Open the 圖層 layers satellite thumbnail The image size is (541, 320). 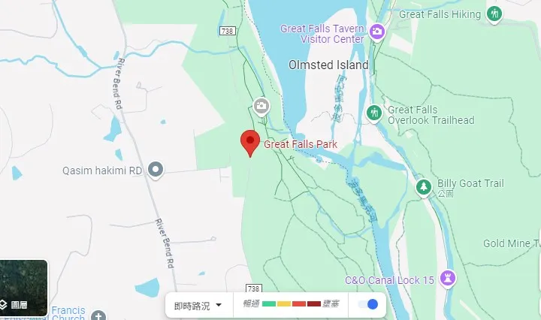[23, 288]
